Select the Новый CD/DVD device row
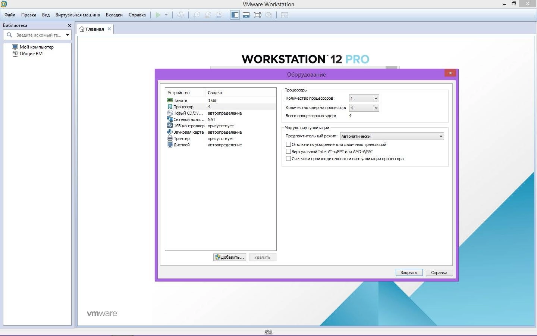The height and width of the screenshot is (336, 537). 221,113
